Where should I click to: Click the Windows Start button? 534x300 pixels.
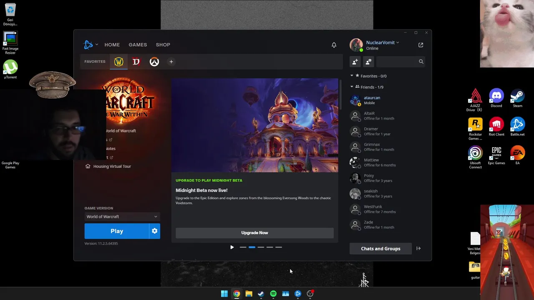pos(224,294)
